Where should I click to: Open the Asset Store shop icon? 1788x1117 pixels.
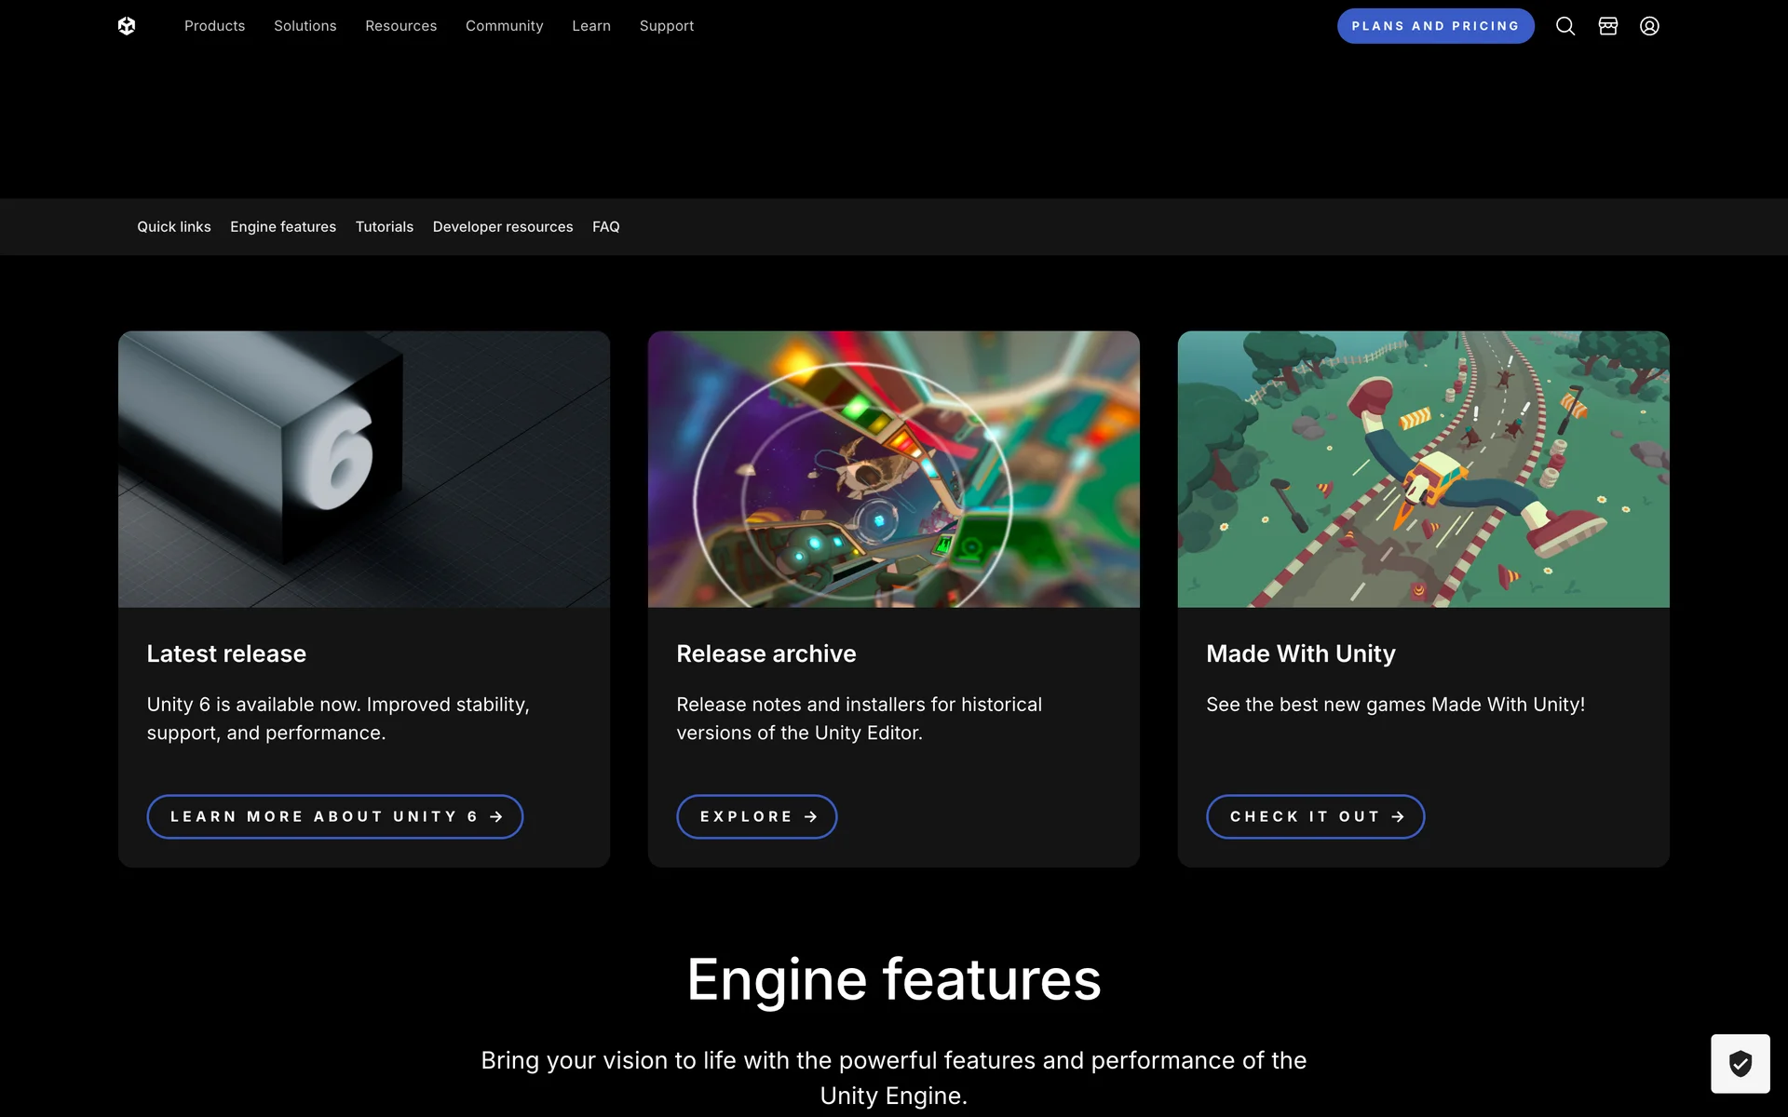(1608, 26)
